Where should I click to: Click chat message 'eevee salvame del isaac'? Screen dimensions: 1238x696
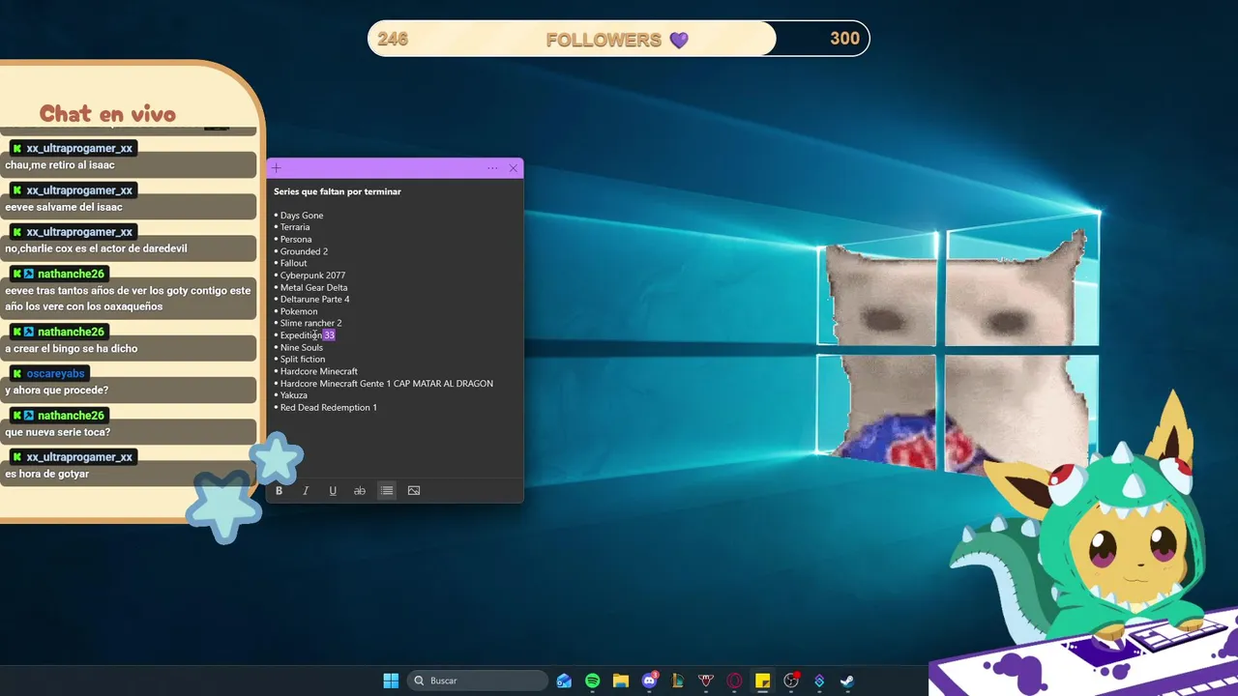pos(64,207)
